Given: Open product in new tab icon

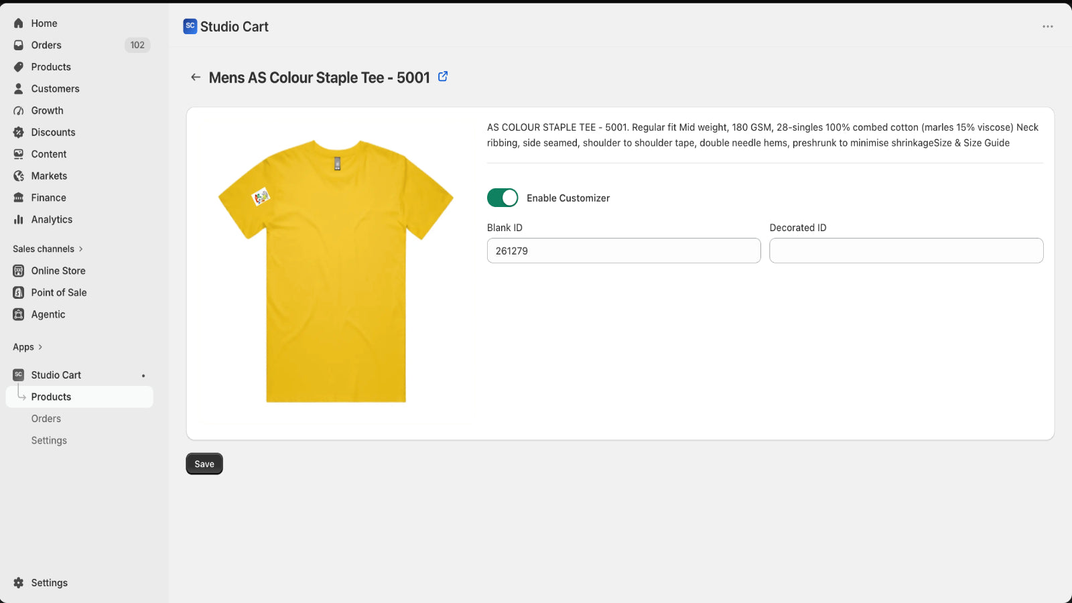Looking at the screenshot, I should pyautogui.click(x=443, y=76).
